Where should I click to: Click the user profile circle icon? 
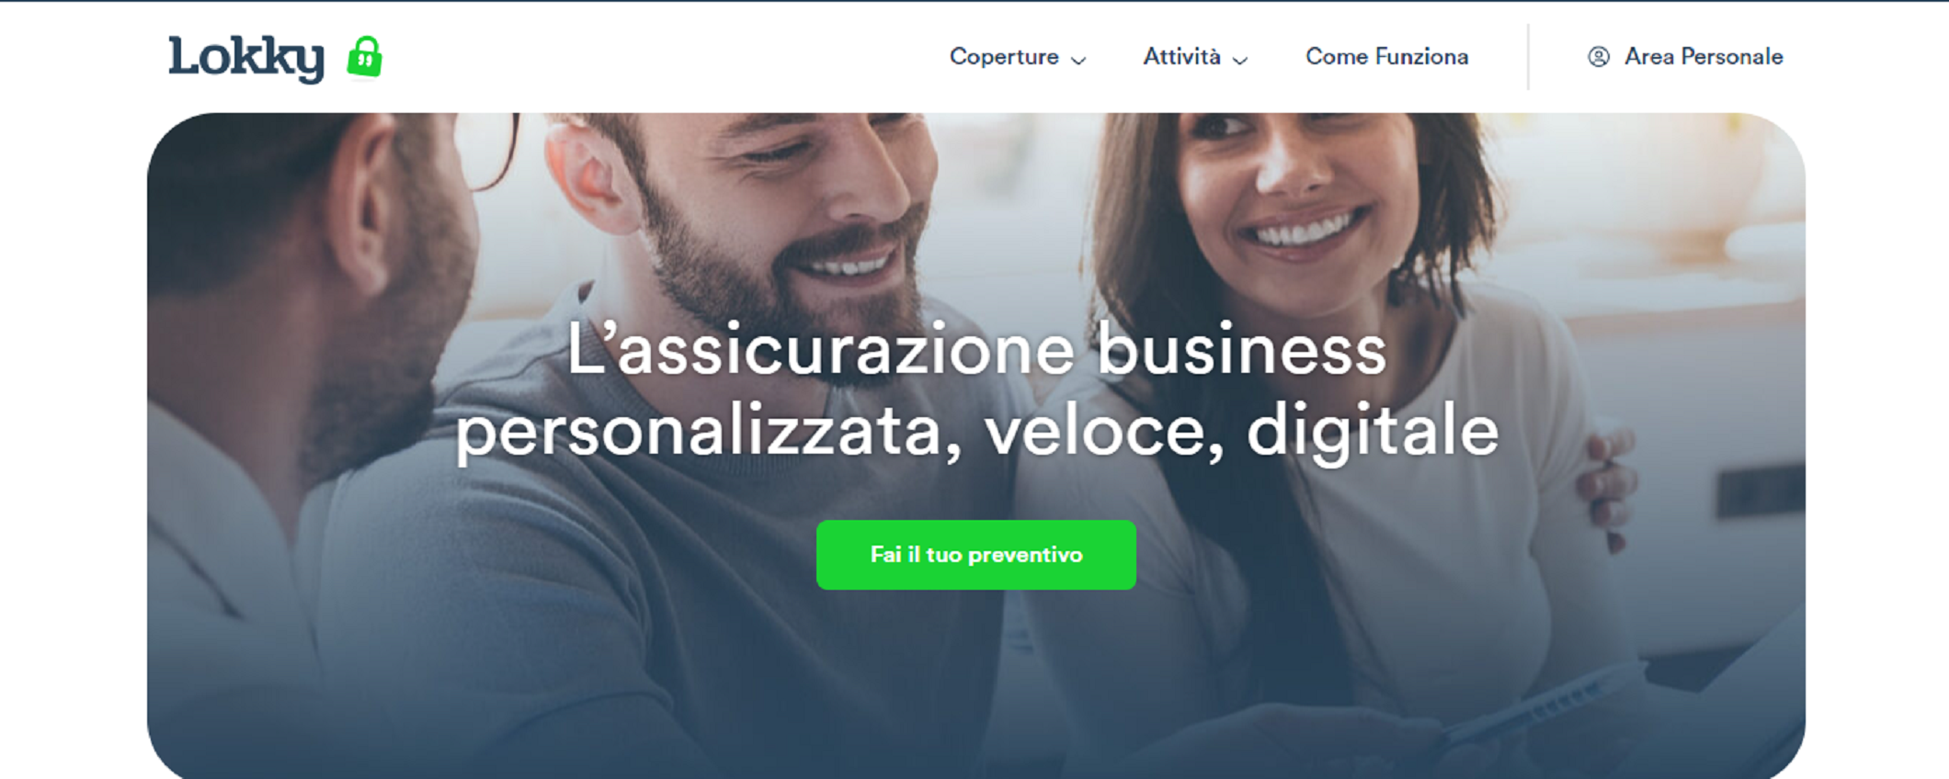click(1599, 57)
